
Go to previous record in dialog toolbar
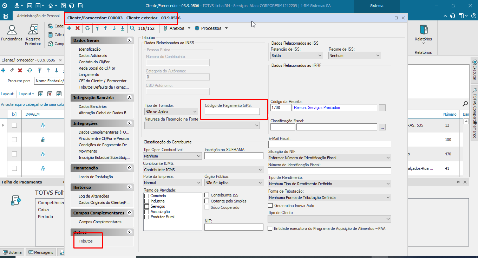tap(106, 28)
